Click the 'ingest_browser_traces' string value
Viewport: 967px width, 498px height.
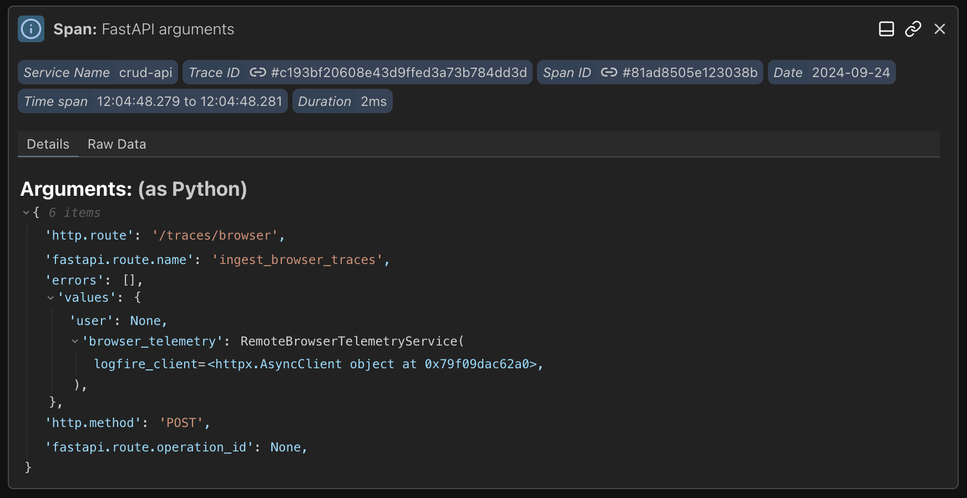tap(297, 260)
